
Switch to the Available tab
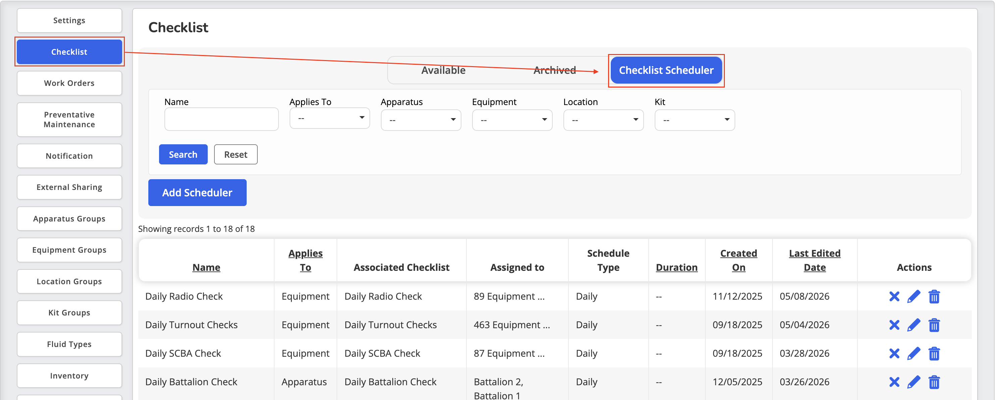pos(443,70)
